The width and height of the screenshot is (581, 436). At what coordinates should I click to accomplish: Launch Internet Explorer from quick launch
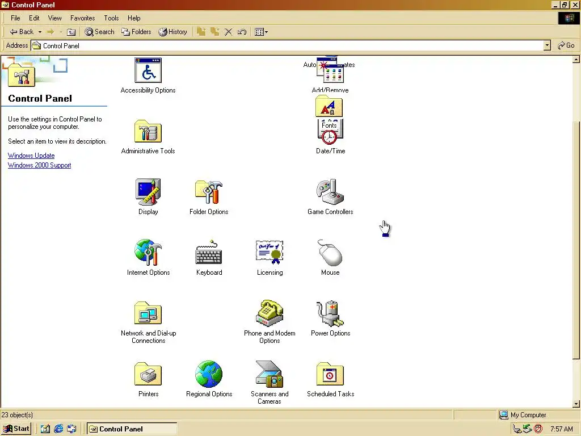pos(58,429)
